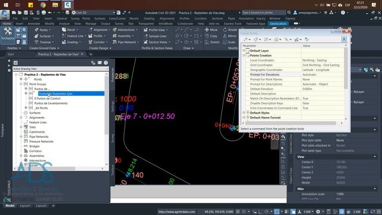
Task: Toggle lineweight display in status bar
Action: point(286,211)
